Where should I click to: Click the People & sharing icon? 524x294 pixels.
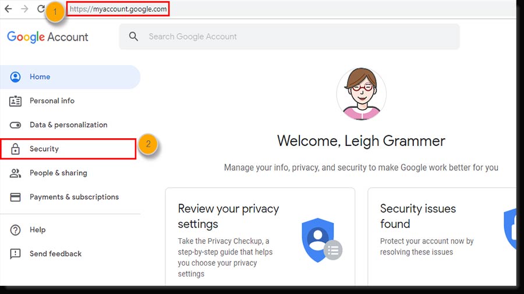pyautogui.click(x=15, y=173)
